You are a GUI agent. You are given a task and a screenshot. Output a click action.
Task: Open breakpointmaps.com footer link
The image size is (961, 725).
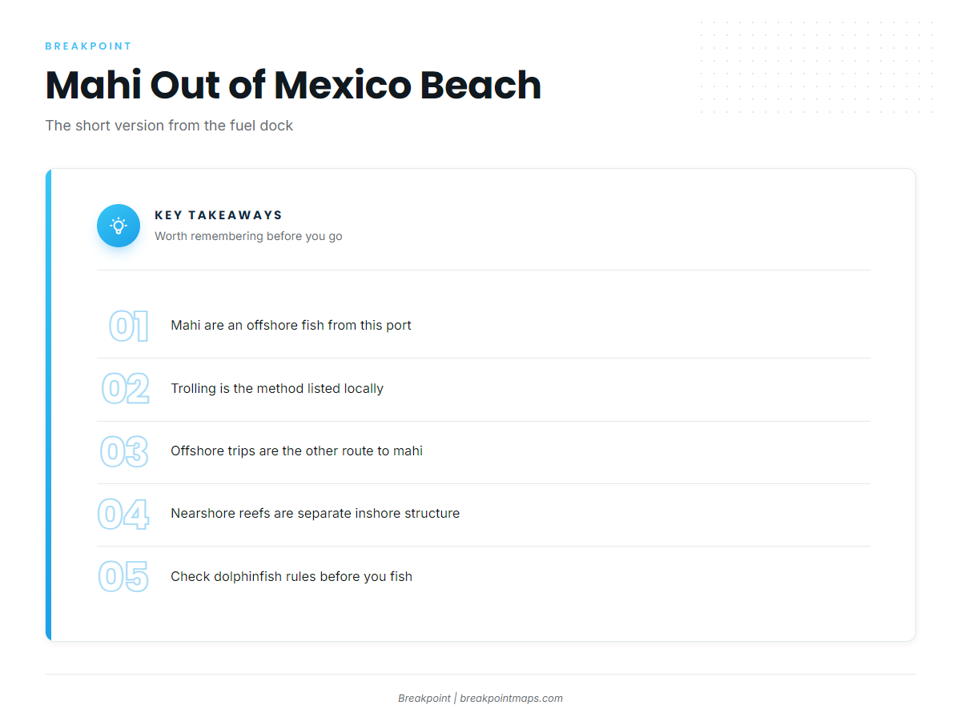pyautogui.click(x=511, y=698)
